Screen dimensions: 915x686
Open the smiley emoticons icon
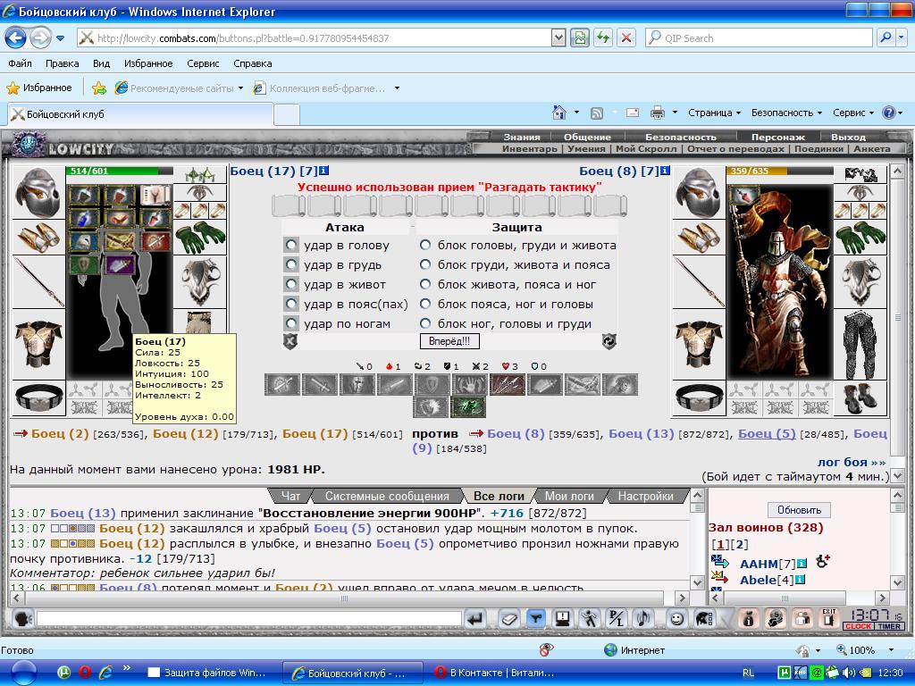[677, 618]
